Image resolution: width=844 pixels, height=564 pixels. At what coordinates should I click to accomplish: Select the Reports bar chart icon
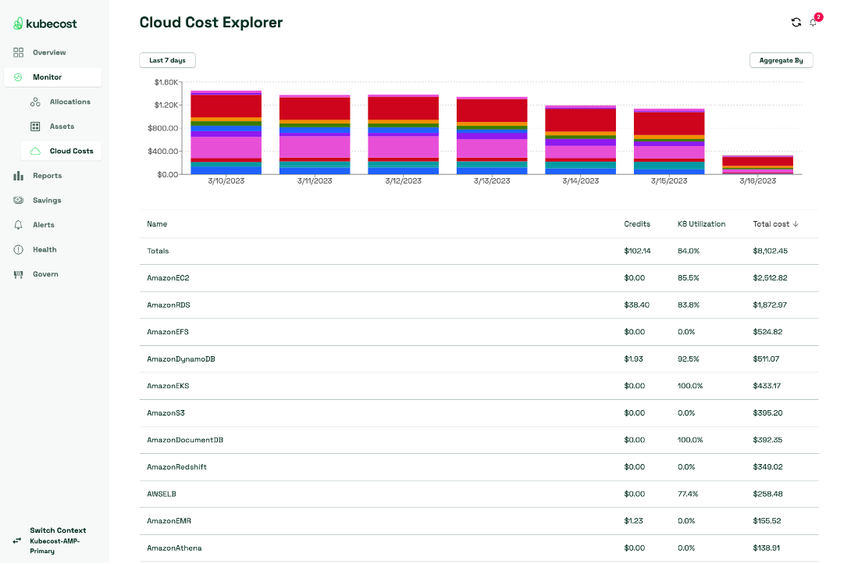pos(17,175)
